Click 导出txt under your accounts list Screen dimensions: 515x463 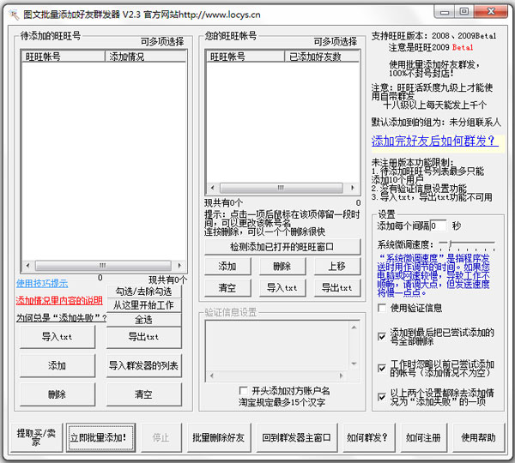click(337, 288)
